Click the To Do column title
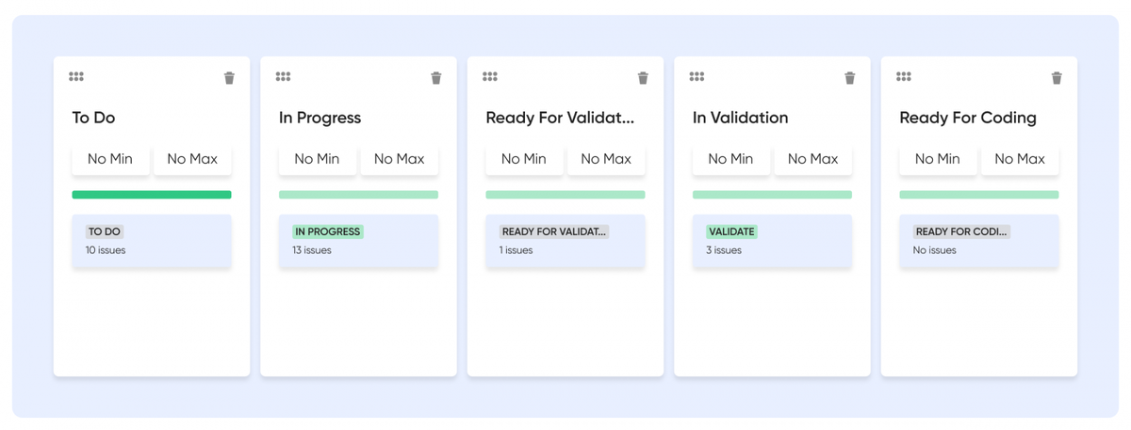The width and height of the screenshot is (1131, 430). (x=94, y=118)
